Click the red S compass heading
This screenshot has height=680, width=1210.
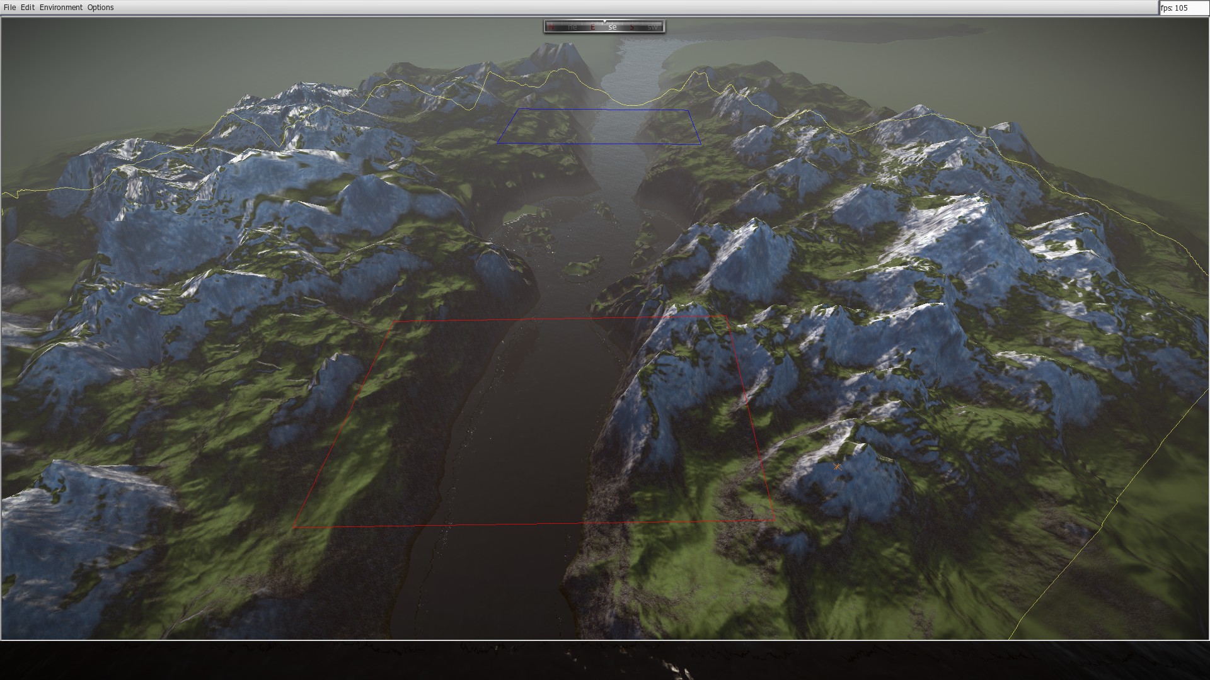pyautogui.click(x=633, y=27)
